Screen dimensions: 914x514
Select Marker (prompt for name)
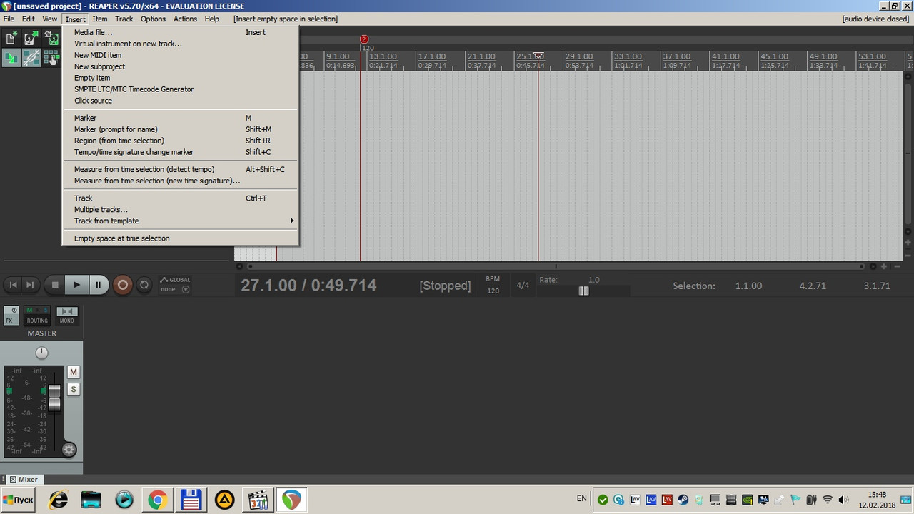pos(180,129)
